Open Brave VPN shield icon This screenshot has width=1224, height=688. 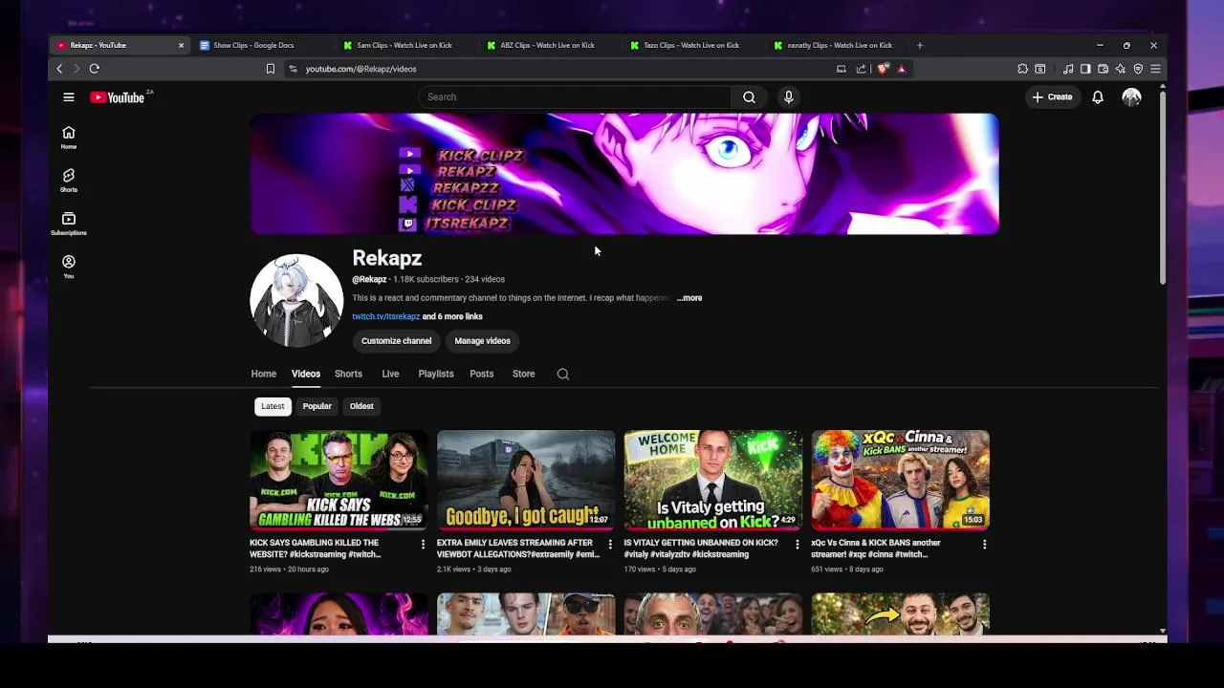(1138, 69)
